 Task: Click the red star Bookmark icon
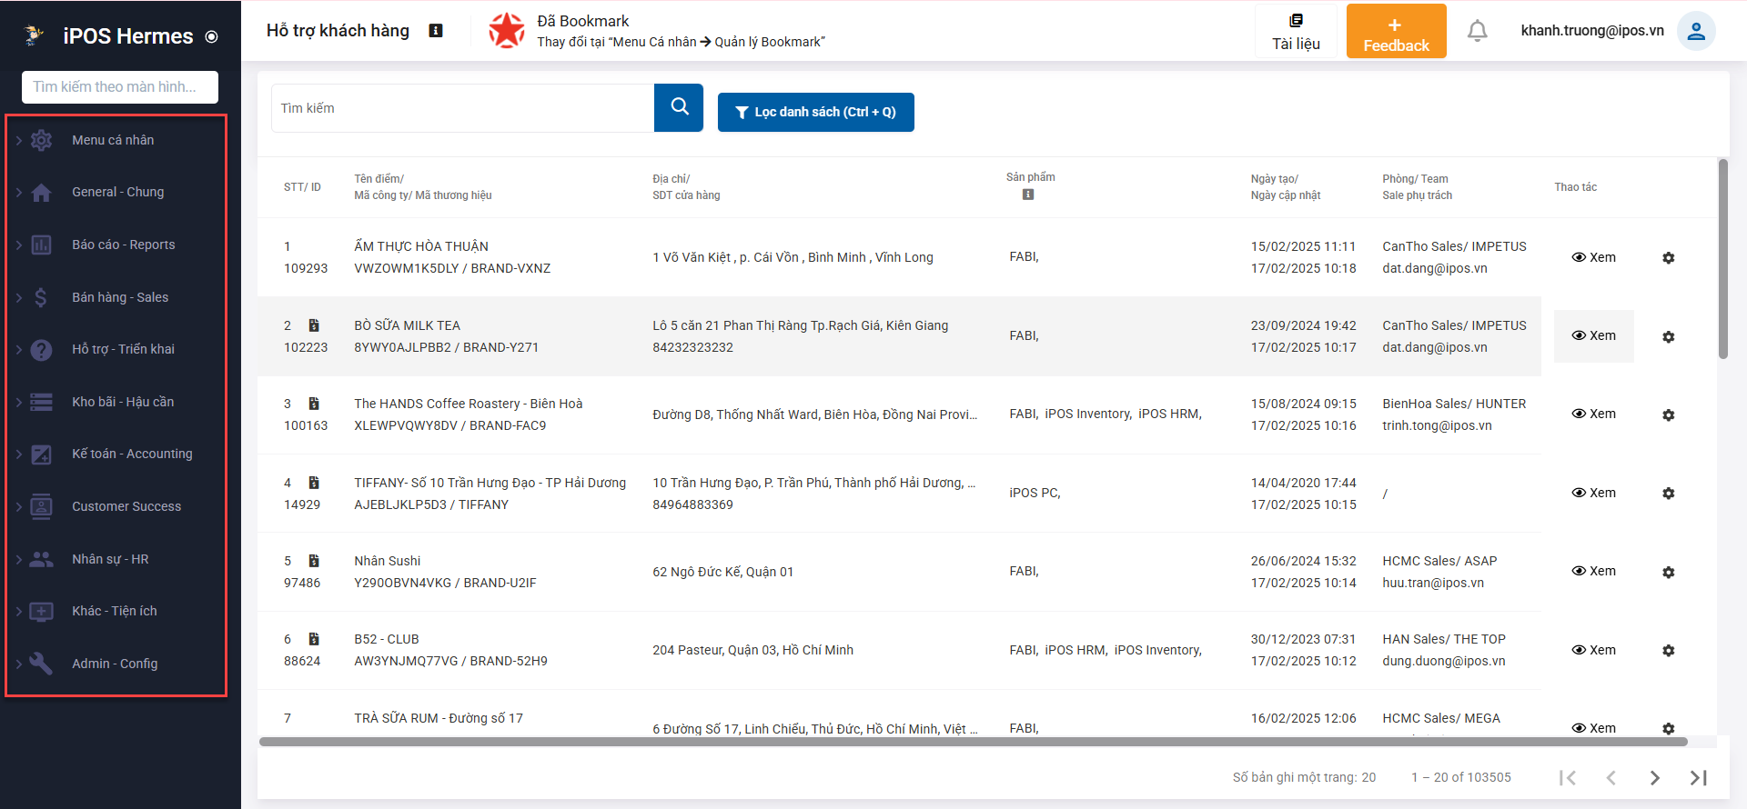click(507, 31)
